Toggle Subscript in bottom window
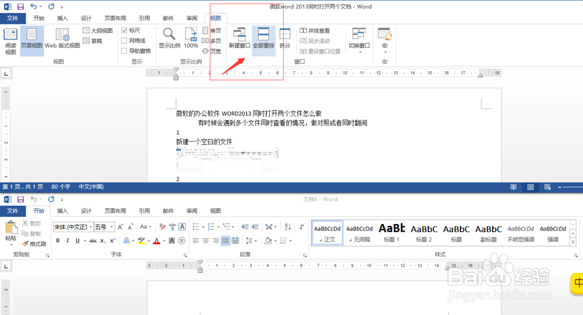Image resolution: width=583 pixels, height=315 pixels. pos(103,240)
